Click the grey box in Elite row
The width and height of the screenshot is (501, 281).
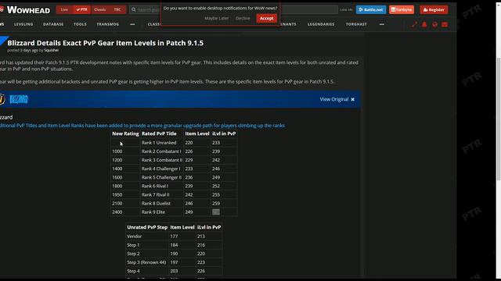216,212
